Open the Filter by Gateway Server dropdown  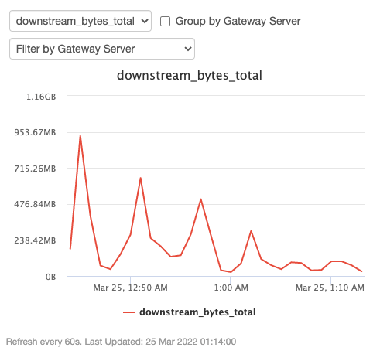[102, 49]
